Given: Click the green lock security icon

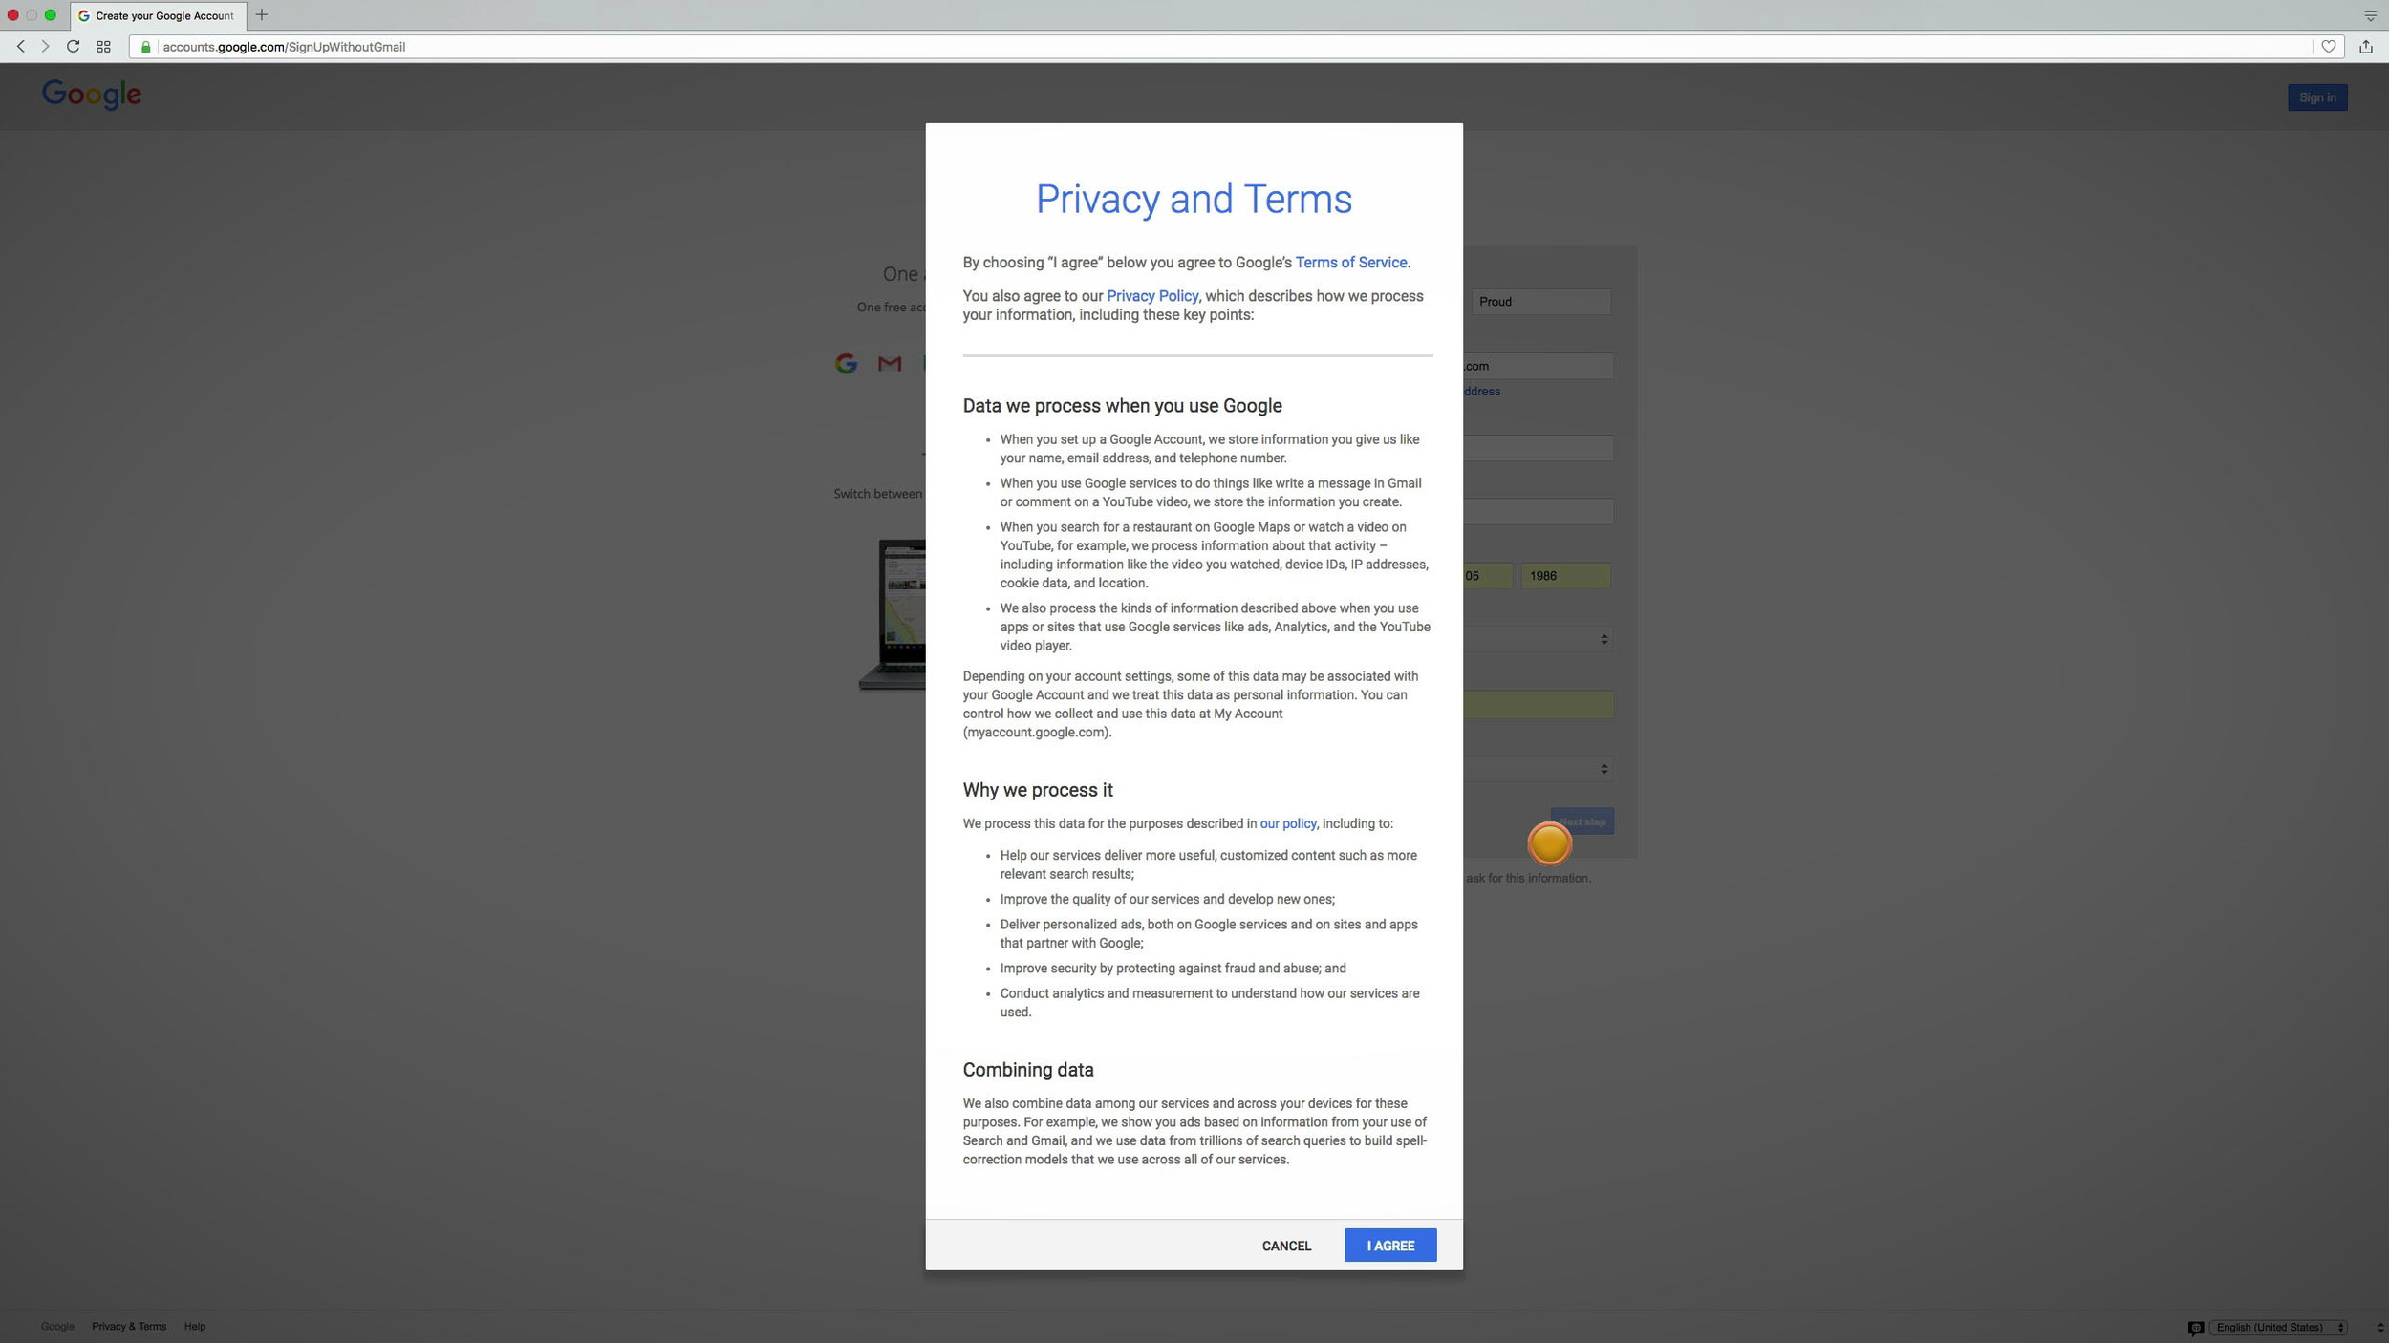Looking at the screenshot, I should coord(145,47).
